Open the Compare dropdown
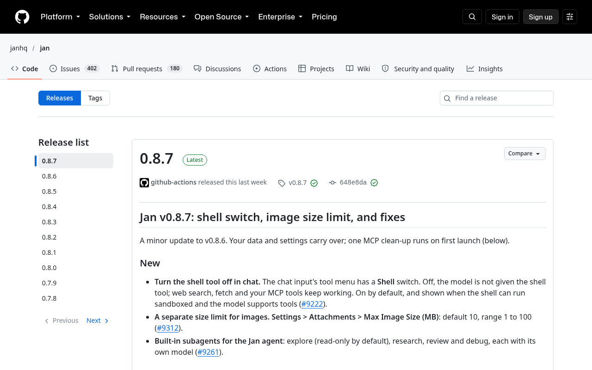 point(524,154)
